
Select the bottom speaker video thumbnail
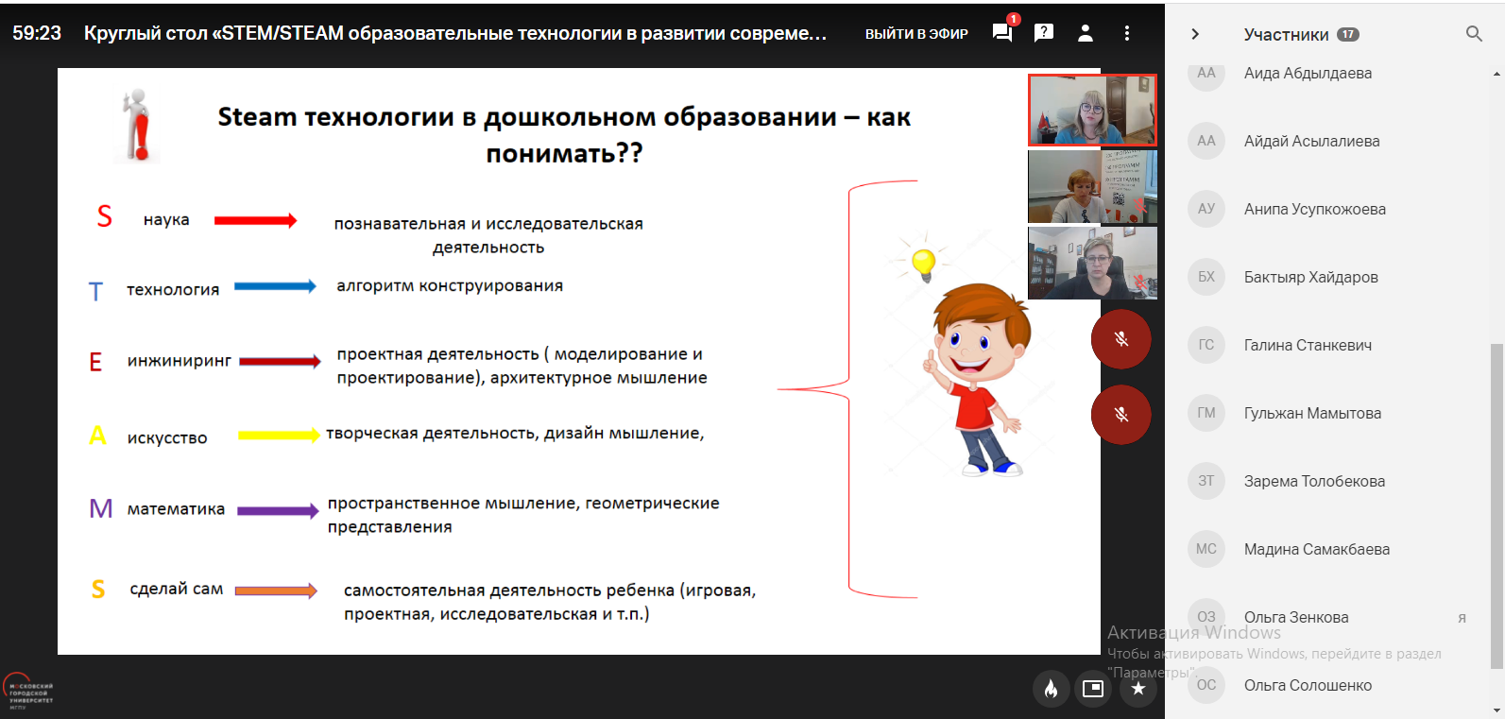coord(1092,263)
